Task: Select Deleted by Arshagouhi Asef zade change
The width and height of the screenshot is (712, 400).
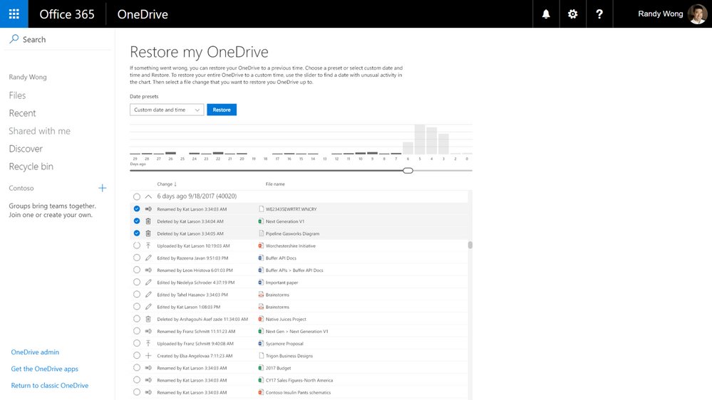Action: point(137,319)
